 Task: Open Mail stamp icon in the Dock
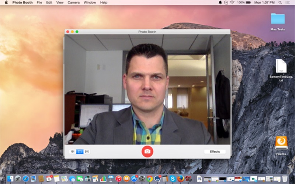tap(34, 178)
